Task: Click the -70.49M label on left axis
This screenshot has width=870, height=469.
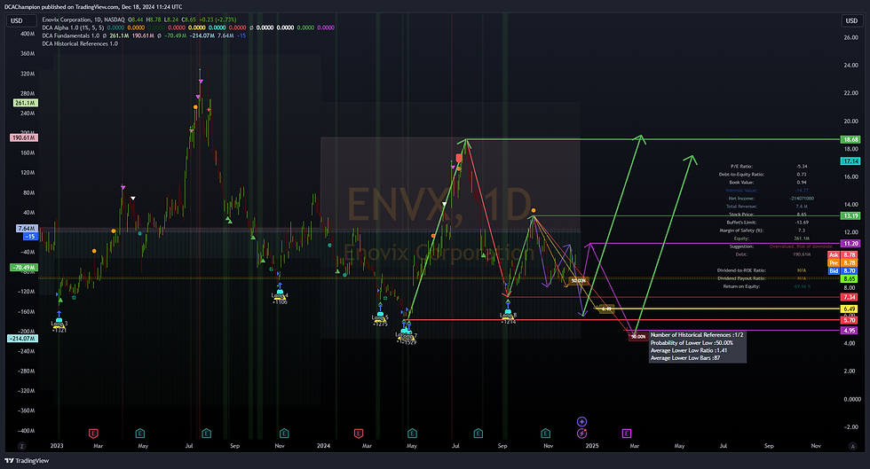Action: (x=25, y=267)
